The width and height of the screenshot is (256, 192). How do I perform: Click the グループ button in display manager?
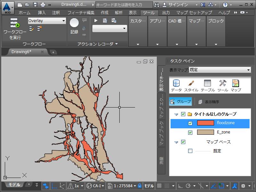180,102
